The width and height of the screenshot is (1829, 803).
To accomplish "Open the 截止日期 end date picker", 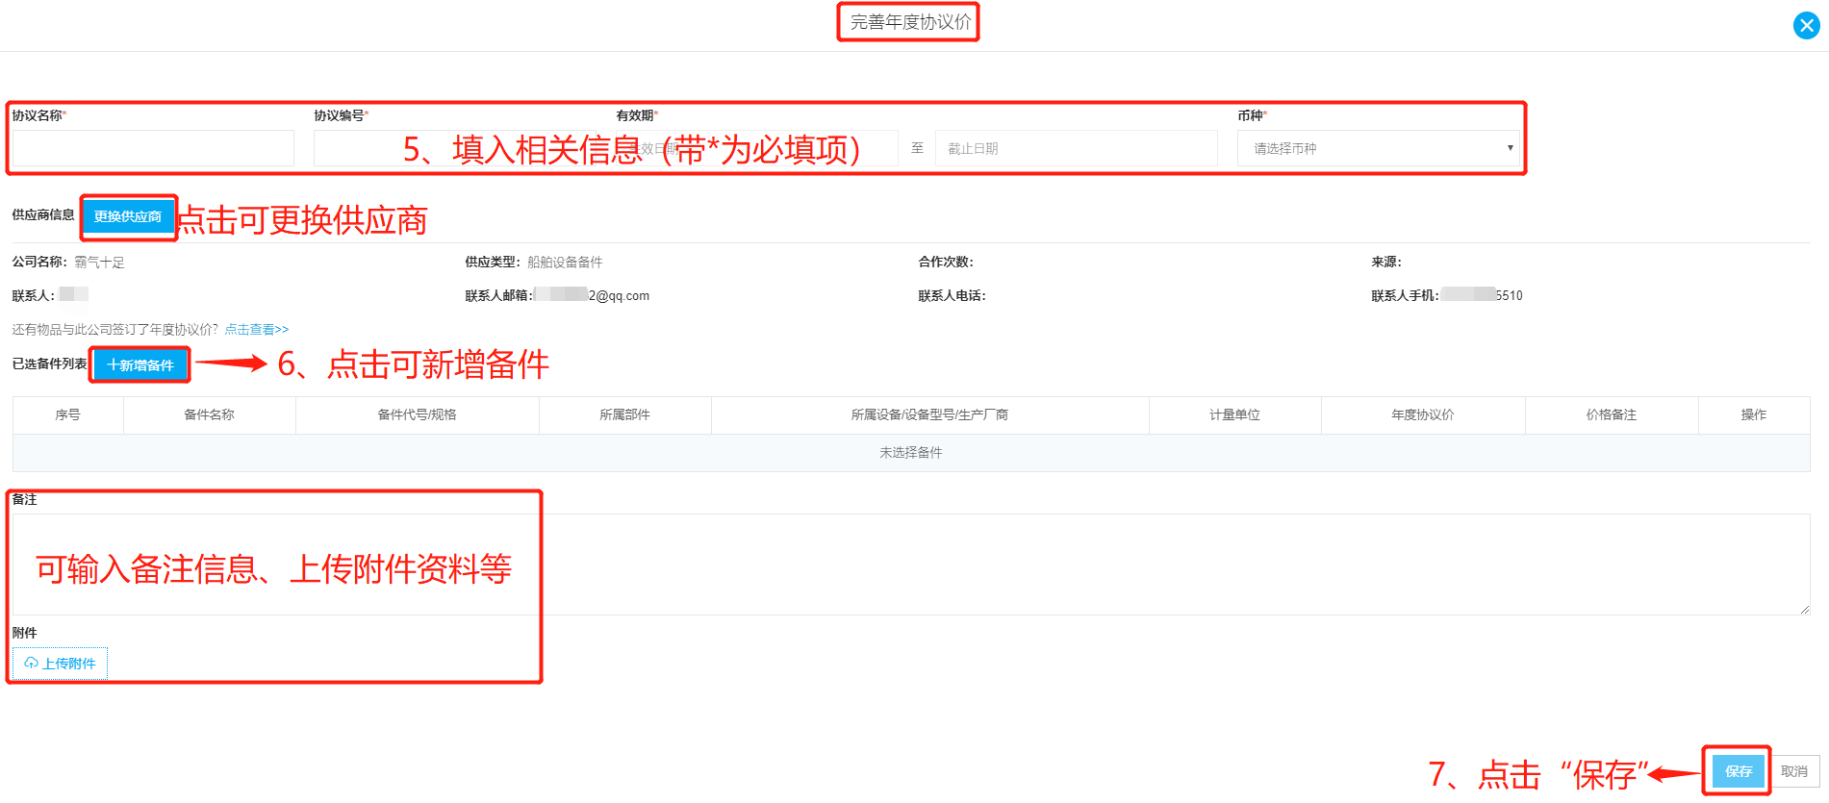I will tap(1076, 148).
